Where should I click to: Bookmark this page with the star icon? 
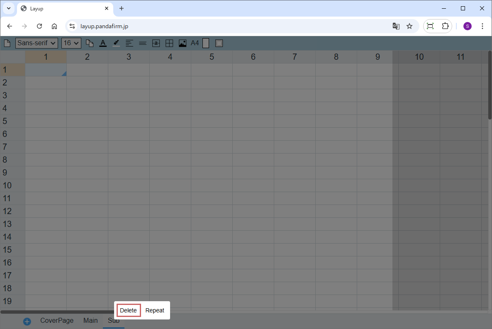(x=409, y=26)
